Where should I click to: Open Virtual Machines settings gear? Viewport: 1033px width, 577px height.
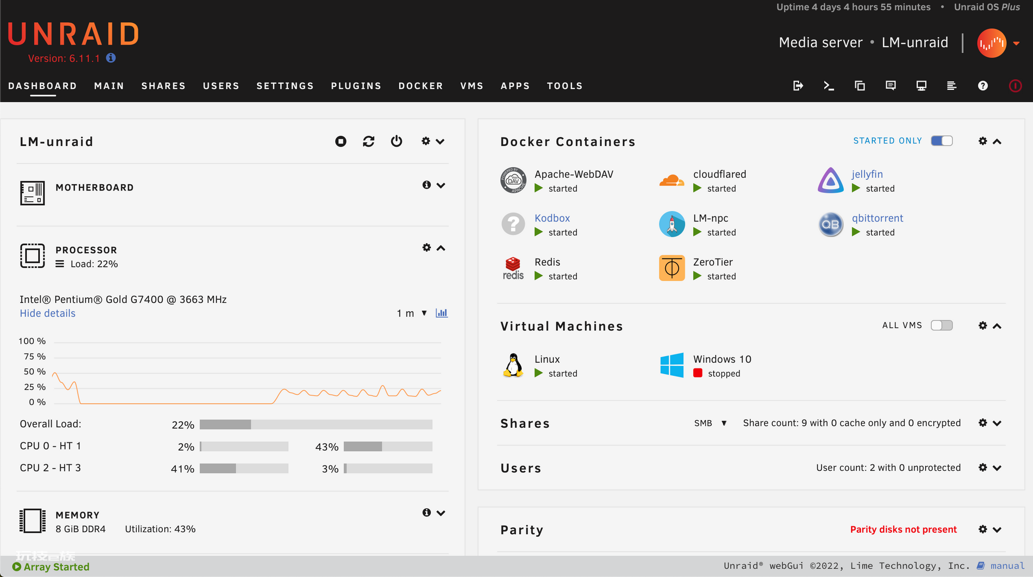click(x=983, y=326)
